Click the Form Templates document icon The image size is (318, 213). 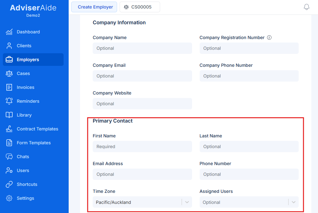coord(9,143)
